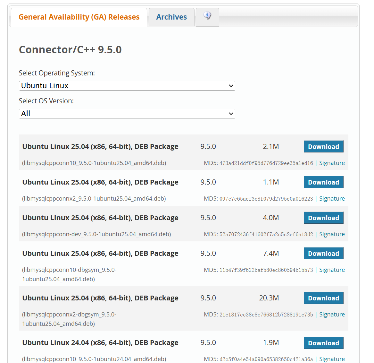Expand the Select OS Version dropdown
Image resolution: width=374 pixels, height=363 pixels.
tap(127, 114)
